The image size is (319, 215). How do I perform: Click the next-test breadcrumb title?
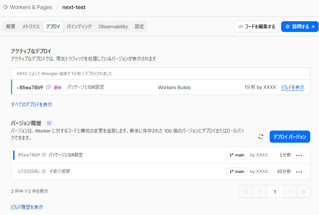click(x=74, y=7)
